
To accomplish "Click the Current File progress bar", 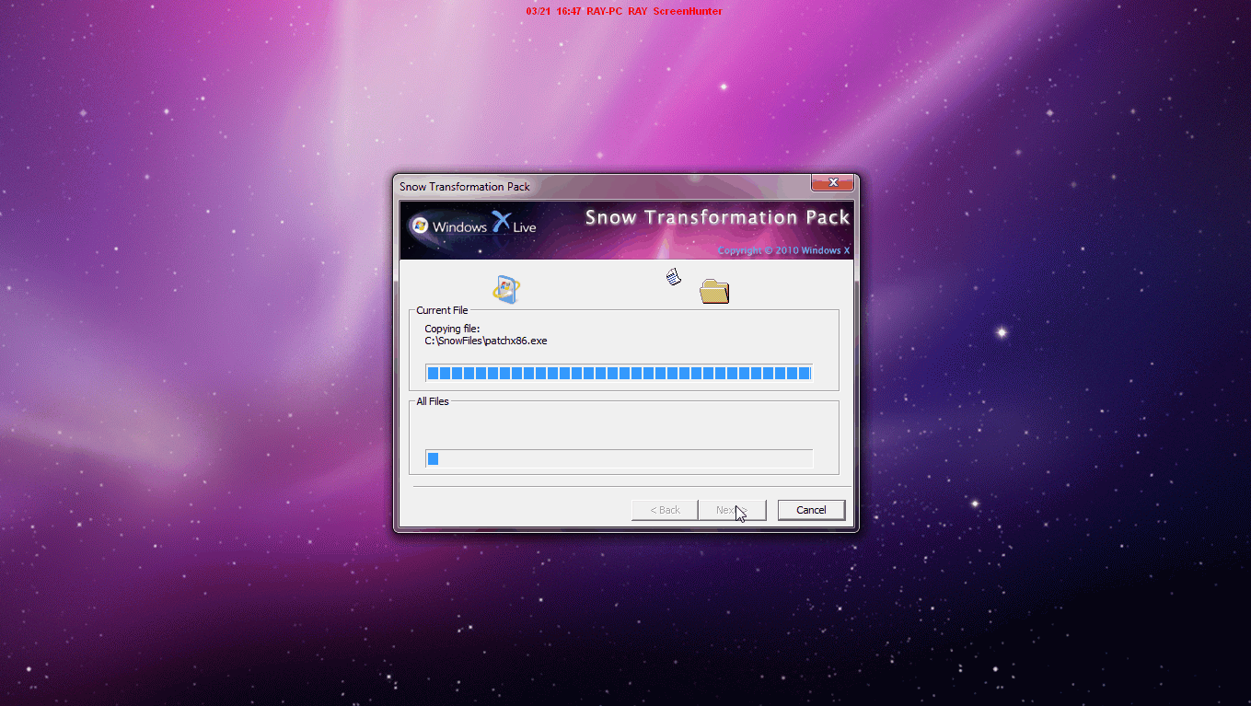I will (x=619, y=373).
